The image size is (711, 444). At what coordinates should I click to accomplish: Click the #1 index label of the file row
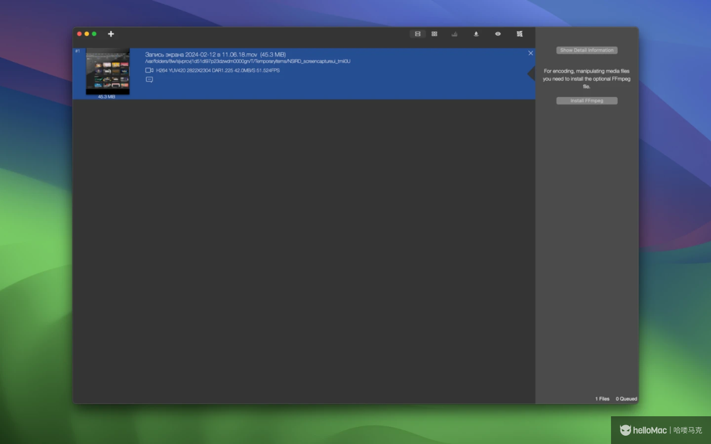point(78,52)
